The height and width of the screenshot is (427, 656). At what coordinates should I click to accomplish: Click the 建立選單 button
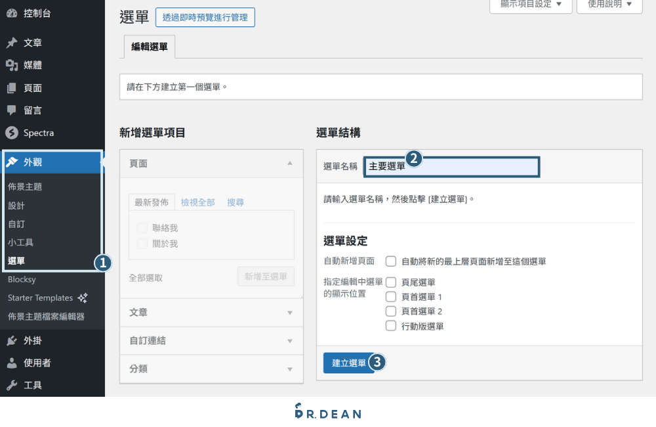coord(349,363)
